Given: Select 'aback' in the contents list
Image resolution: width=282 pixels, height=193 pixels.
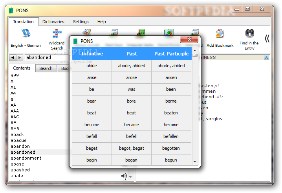Looking at the screenshot, I should [17, 134].
